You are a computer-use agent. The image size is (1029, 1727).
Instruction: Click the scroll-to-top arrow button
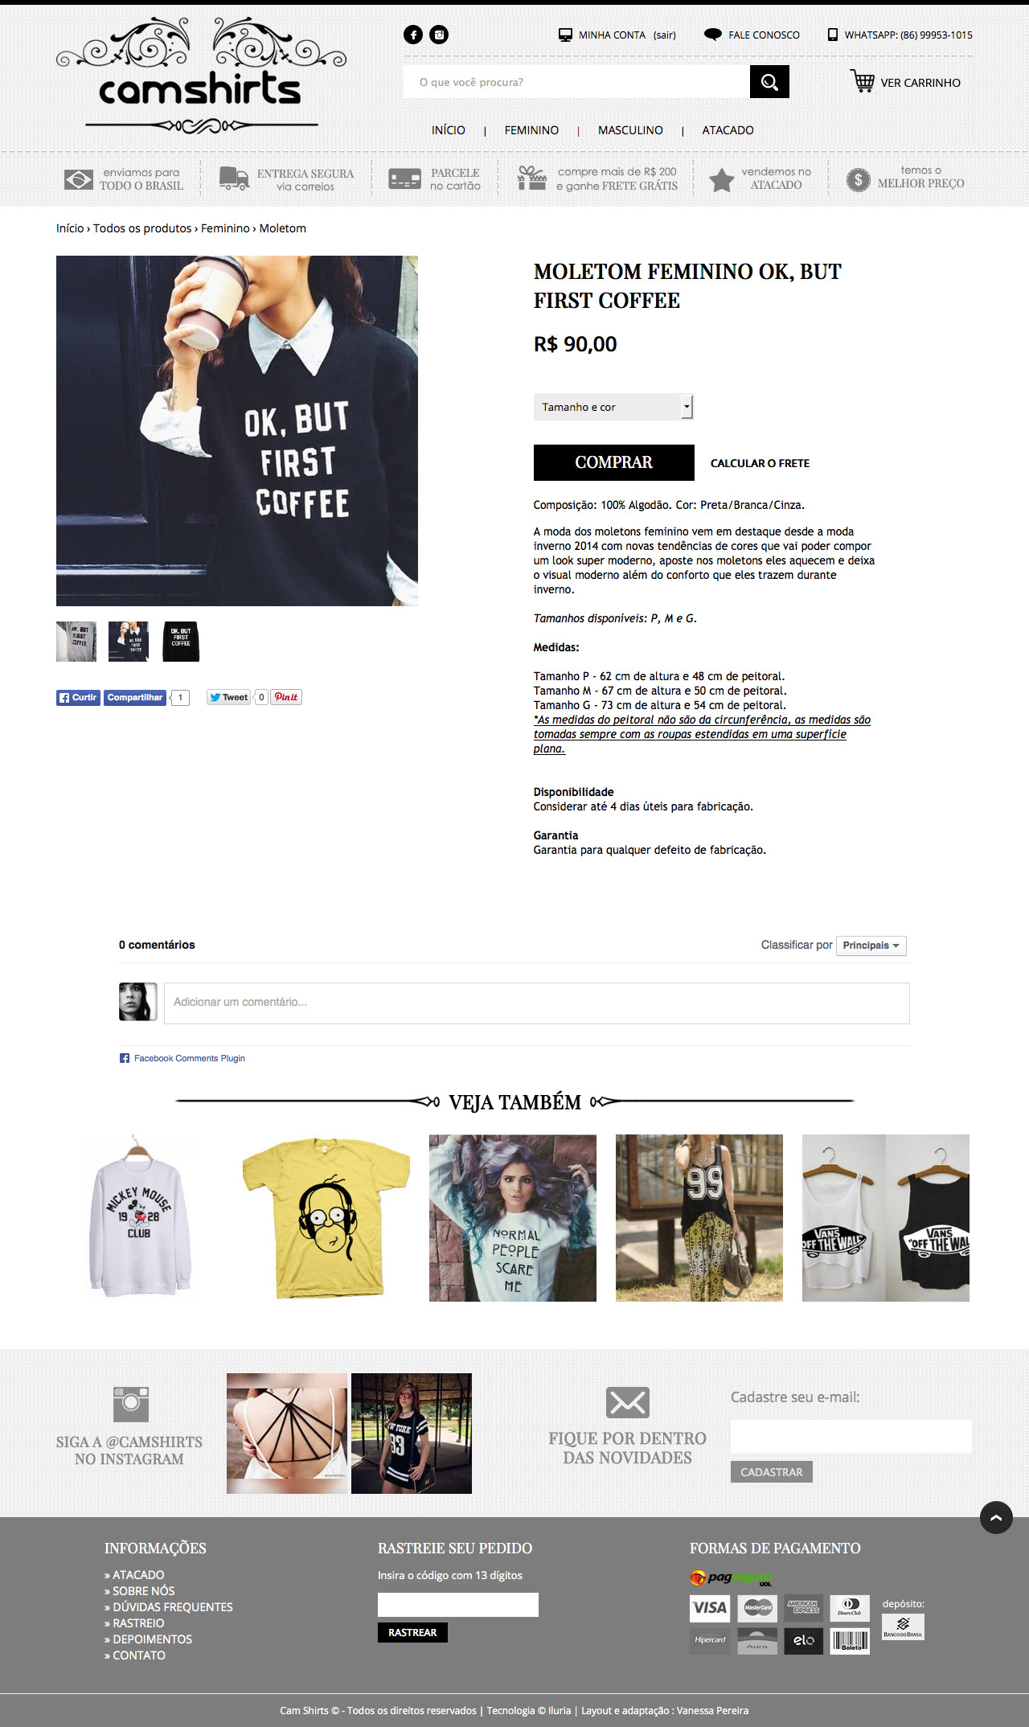(x=996, y=1517)
